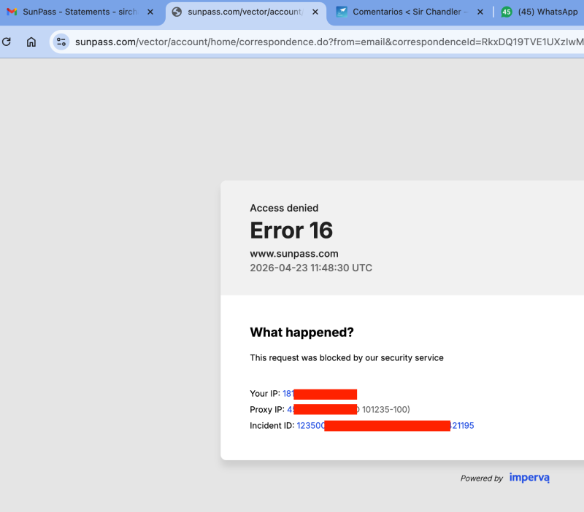Close the Comentarios tab

(x=480, y=12)
